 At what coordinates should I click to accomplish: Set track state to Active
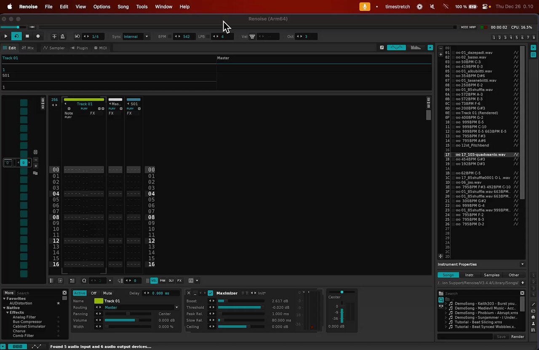[80, 293]
